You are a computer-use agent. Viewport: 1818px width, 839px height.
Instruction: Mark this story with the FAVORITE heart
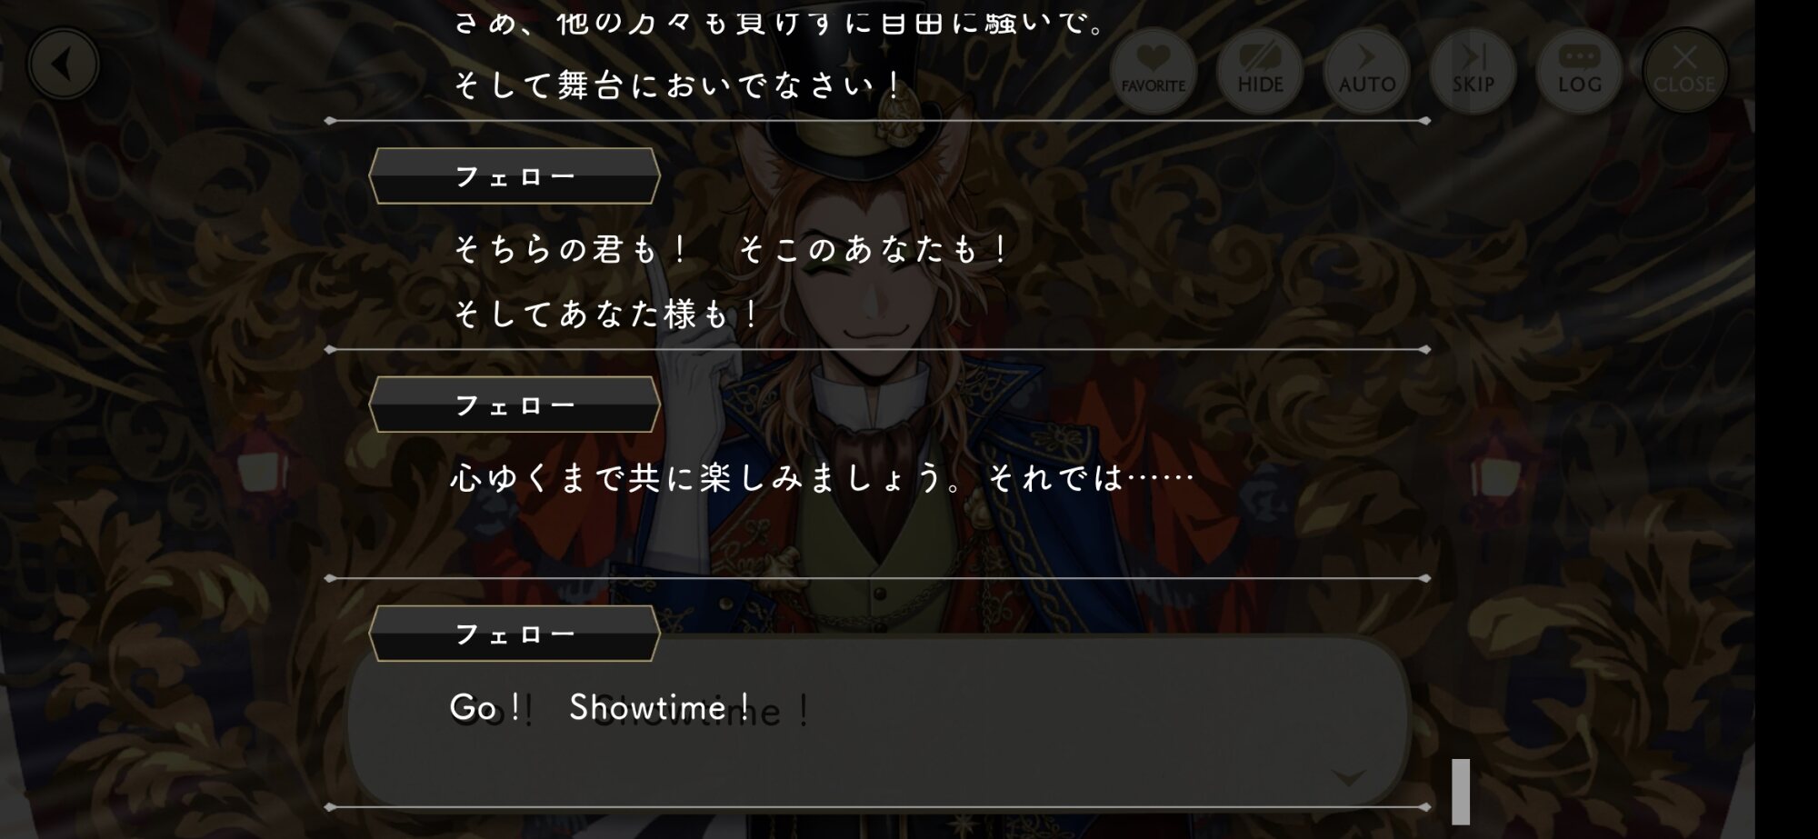1153,71
